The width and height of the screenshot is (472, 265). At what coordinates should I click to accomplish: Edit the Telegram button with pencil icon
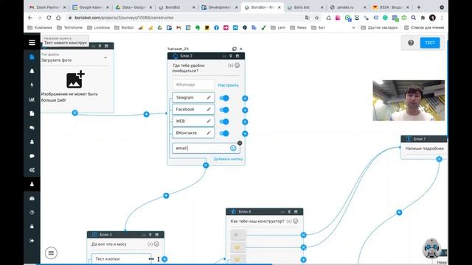(208, 97)
